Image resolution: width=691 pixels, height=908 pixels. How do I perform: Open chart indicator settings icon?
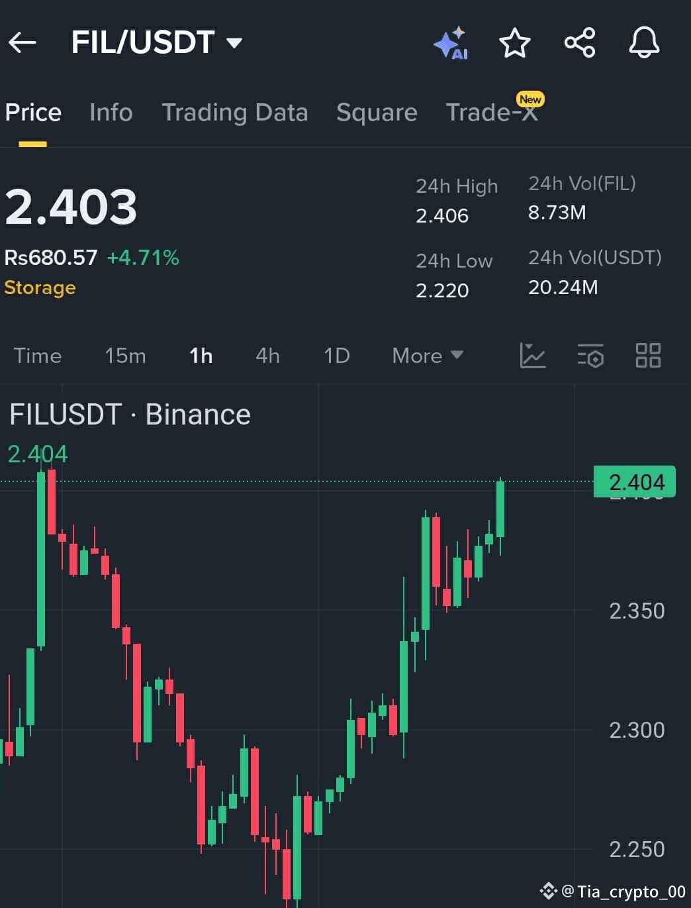590,356
